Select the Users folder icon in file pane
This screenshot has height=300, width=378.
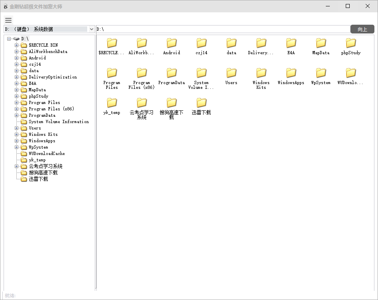click(231, 73)
